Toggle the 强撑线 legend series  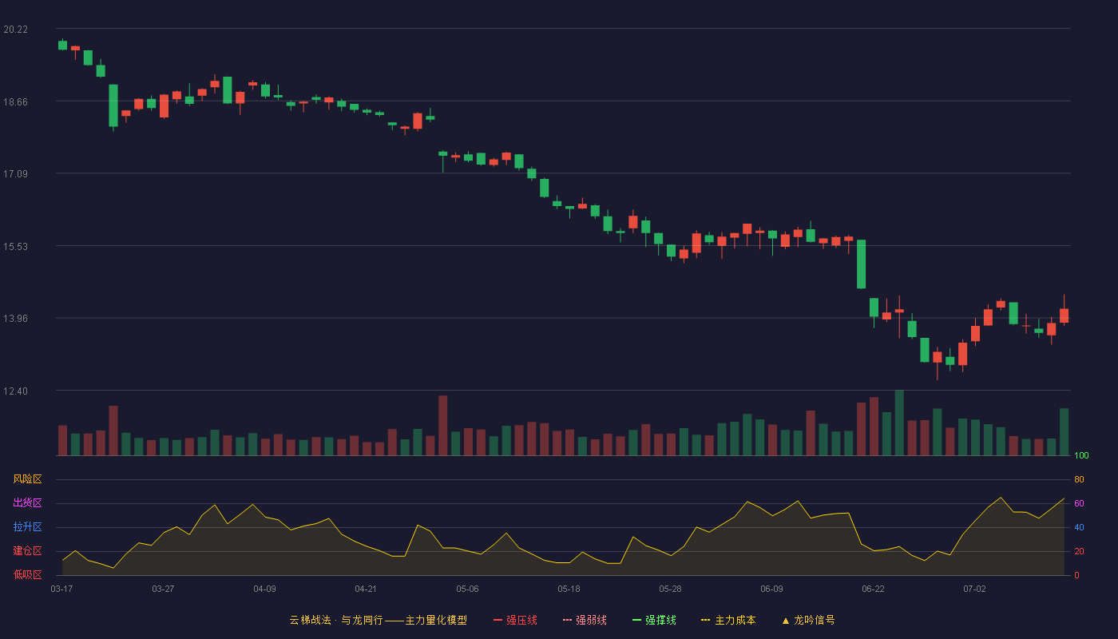click(x=654, y=620)
